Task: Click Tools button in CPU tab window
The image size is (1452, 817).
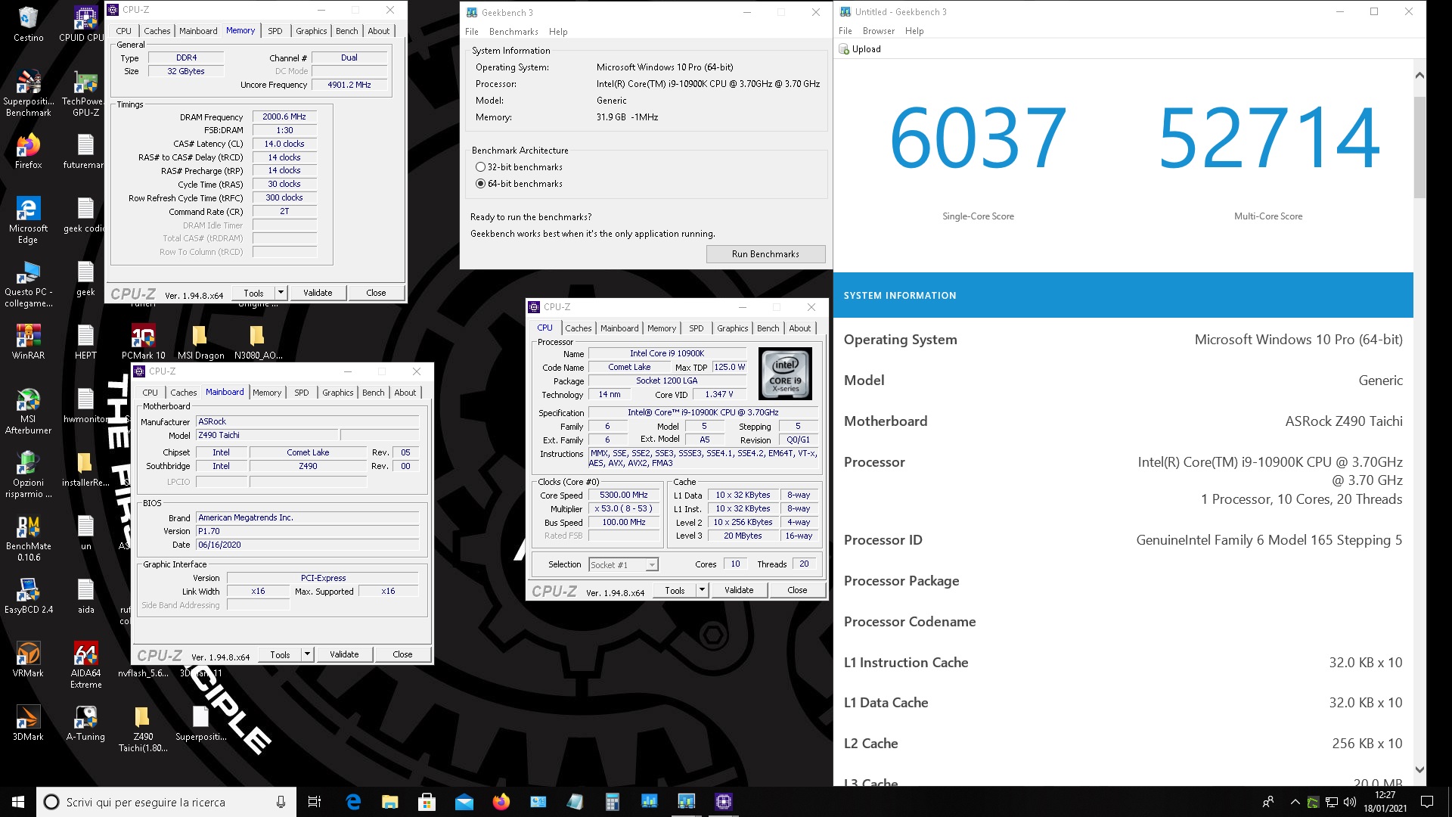Action: [675, 590]
